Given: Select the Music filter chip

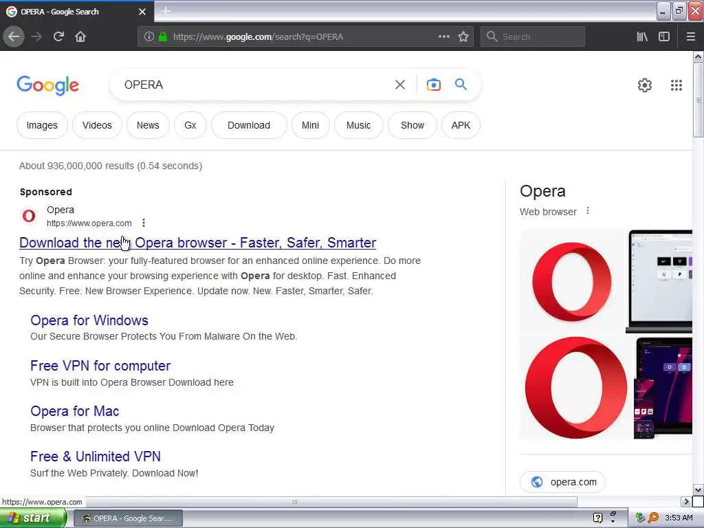Looking at the screenshot, I should coord(358,125).
